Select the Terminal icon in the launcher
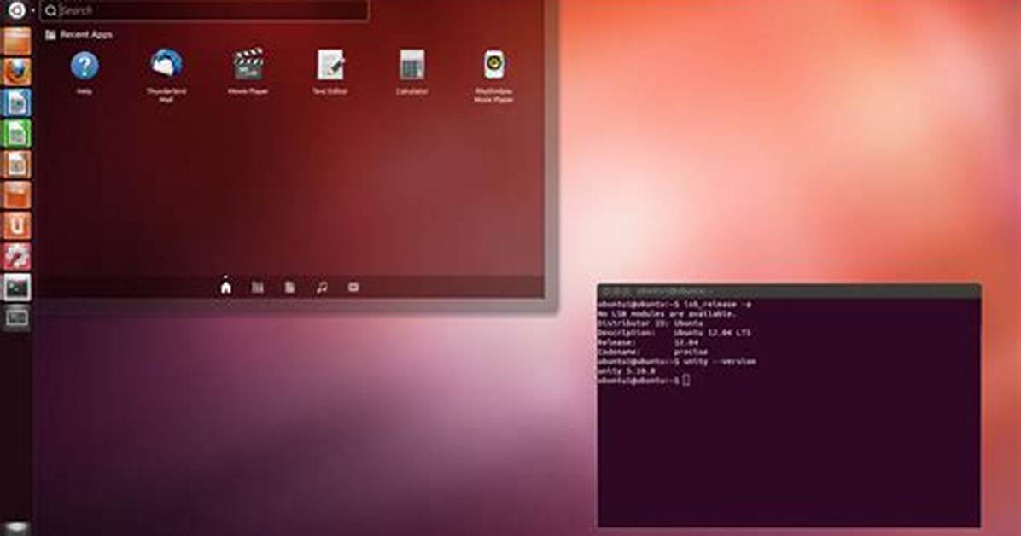The height and width of the screenshot is (536, 1021). 16,288
